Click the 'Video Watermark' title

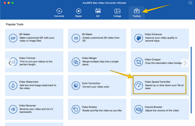click(29, 82)
